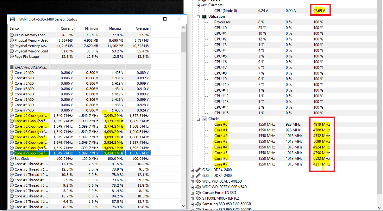The width and height of the screenshot is (383, 211).
Task: Click the Average column header in HWiNFO64
Action: coord(138,28)
